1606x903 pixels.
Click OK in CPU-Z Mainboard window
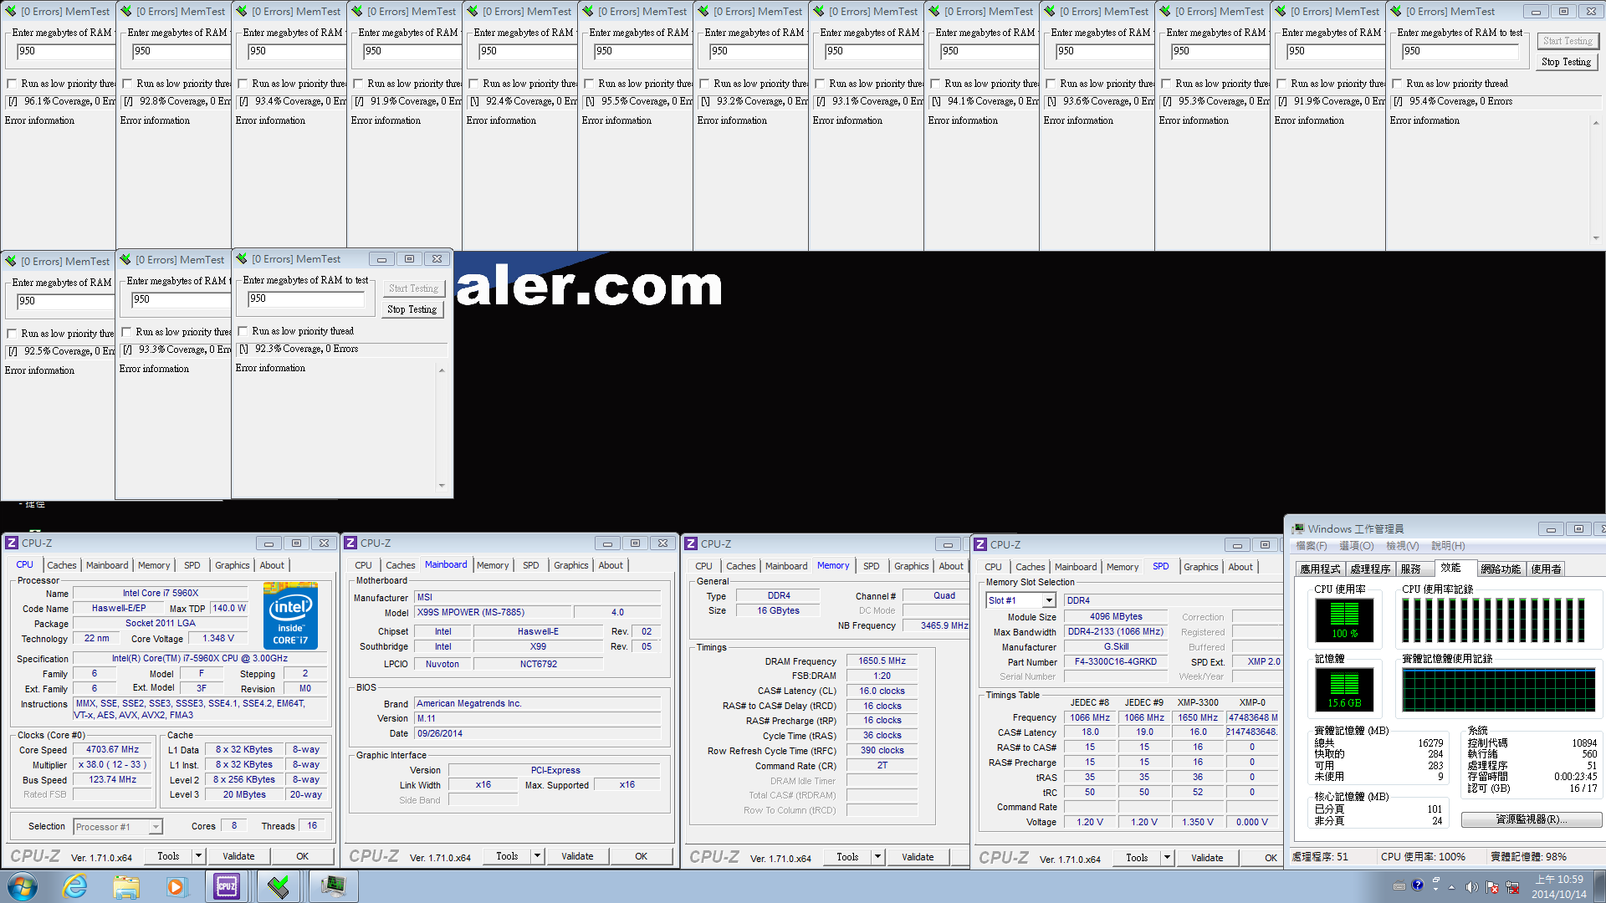click(641, 856)
